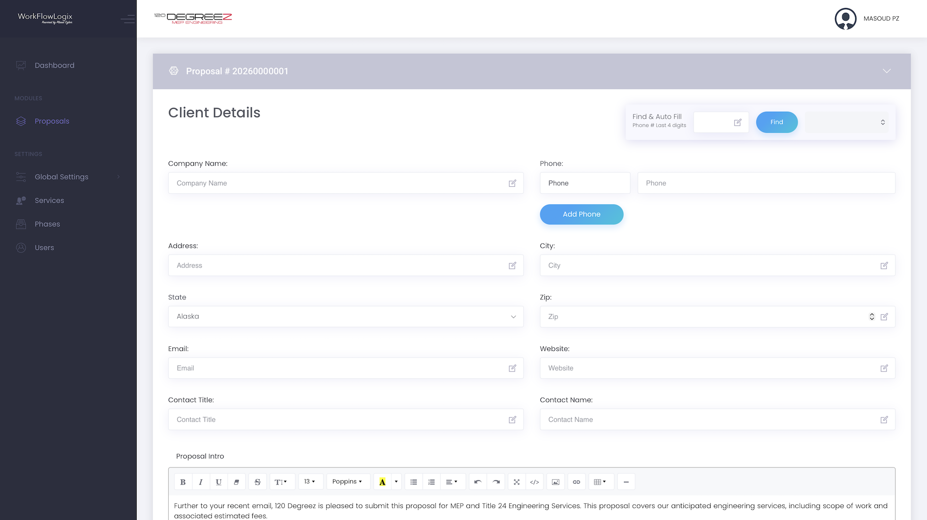Navigate to the Phases settings page
The height and width of the screenshot is (520, 927).
(47, 223)
